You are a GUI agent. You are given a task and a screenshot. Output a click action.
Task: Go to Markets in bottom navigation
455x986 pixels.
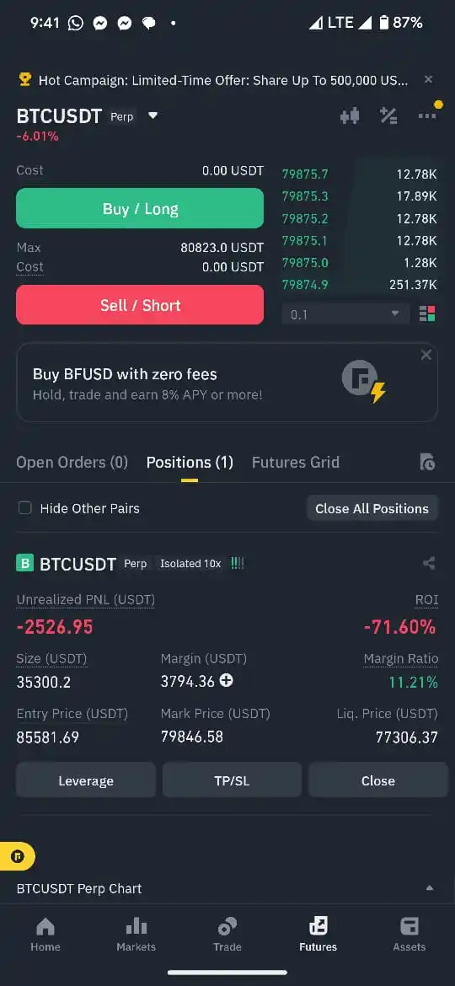(136, 935)
